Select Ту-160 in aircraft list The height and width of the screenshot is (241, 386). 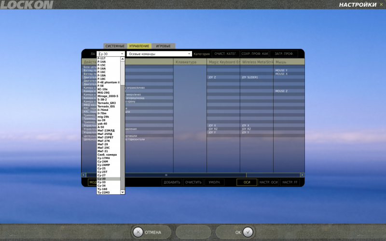109,189
